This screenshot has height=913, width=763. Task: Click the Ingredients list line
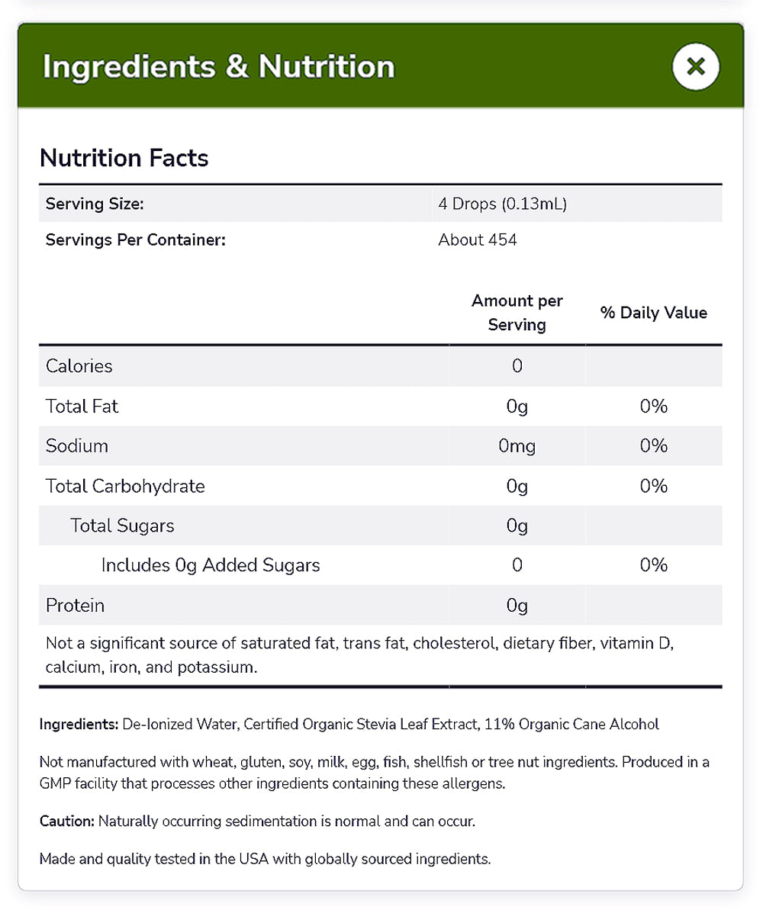tap(349, 724)
